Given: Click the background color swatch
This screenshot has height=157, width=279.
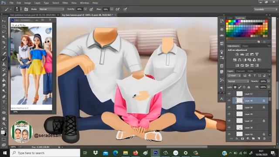Looking at the screenshot, I should (5, 134).
